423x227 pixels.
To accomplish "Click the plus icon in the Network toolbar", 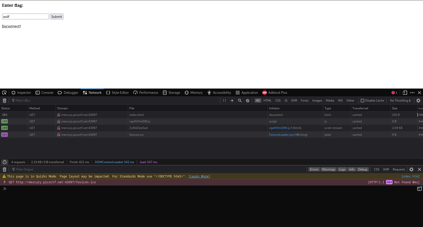I will (x=232, y=101).
